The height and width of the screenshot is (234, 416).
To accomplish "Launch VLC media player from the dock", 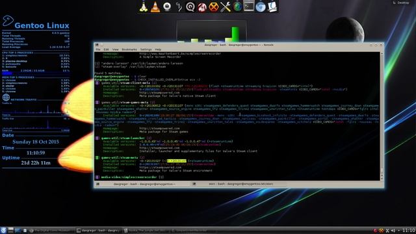I will point(155,6).
